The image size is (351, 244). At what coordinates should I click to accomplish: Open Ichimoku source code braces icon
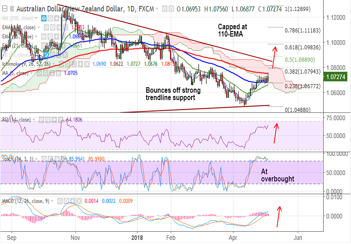tap(74, 64)
